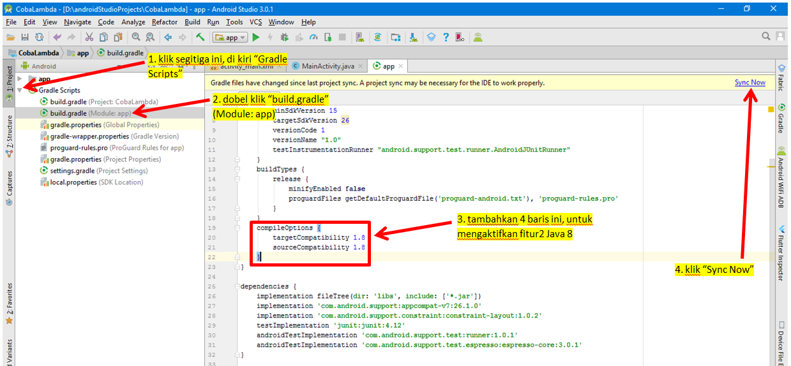Image resolution: width=791 pixels, height=366 pixels.
Task: Click the Open folder toolbar icon
Action: click(11, 38)
